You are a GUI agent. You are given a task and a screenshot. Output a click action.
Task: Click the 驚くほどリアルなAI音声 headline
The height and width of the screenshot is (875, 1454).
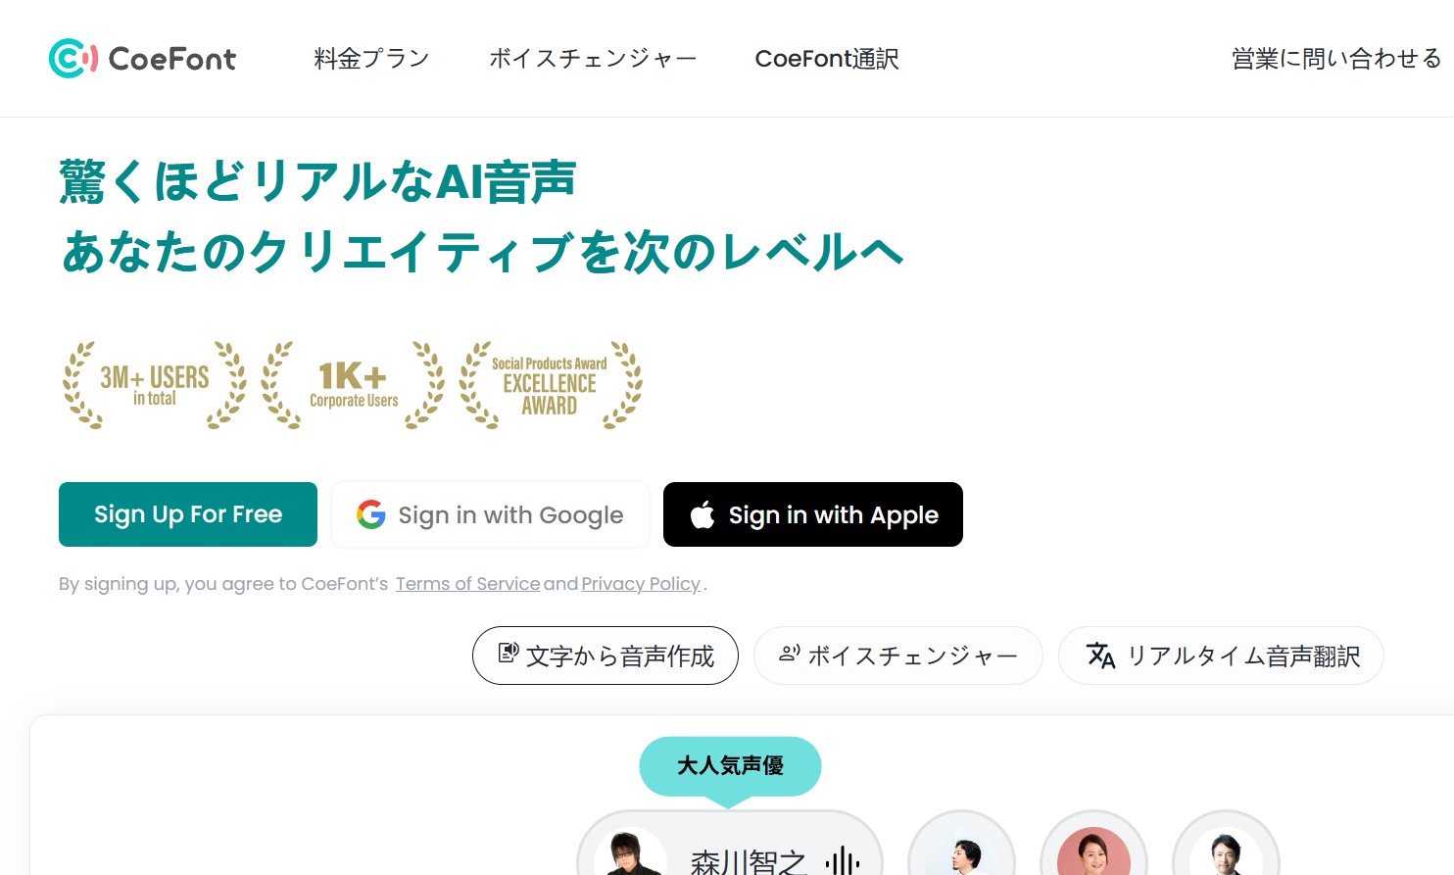317,182
